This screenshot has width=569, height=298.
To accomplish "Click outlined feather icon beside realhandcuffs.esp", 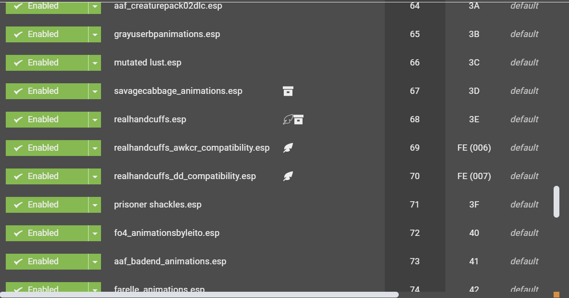I will pyautogui.click(x=288, y=119).
